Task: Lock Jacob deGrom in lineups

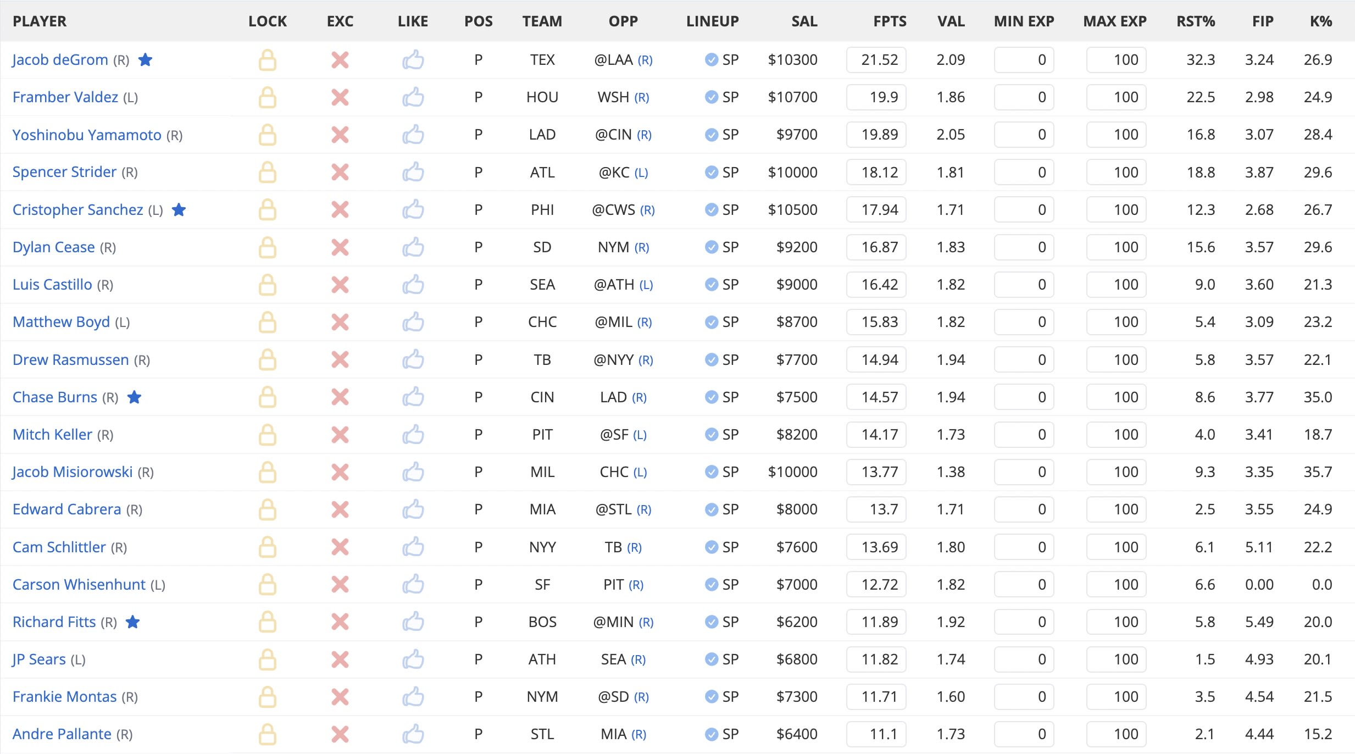Action: click(x=268, y=60)
